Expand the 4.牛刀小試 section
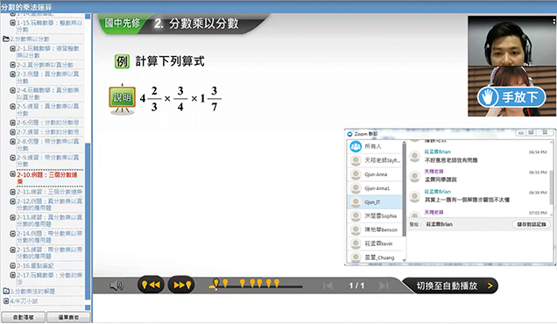Screen dimensions: 557x324 (x=6, y=301)
